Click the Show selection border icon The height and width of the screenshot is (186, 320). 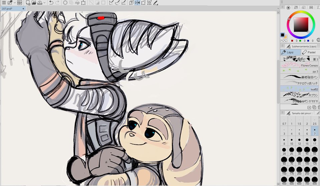[103, 3]
